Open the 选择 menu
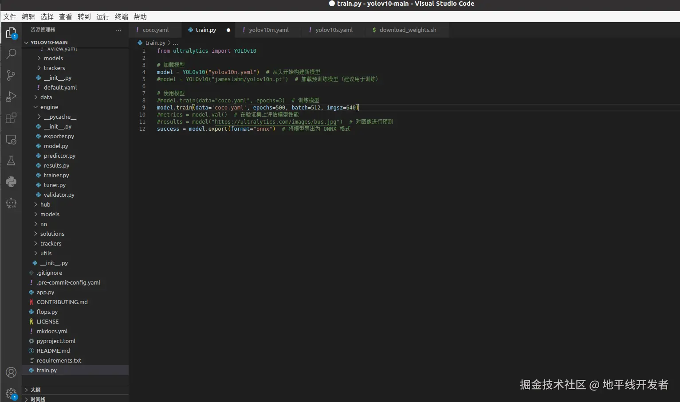The image size is (680, 402). tap(47, 17)
